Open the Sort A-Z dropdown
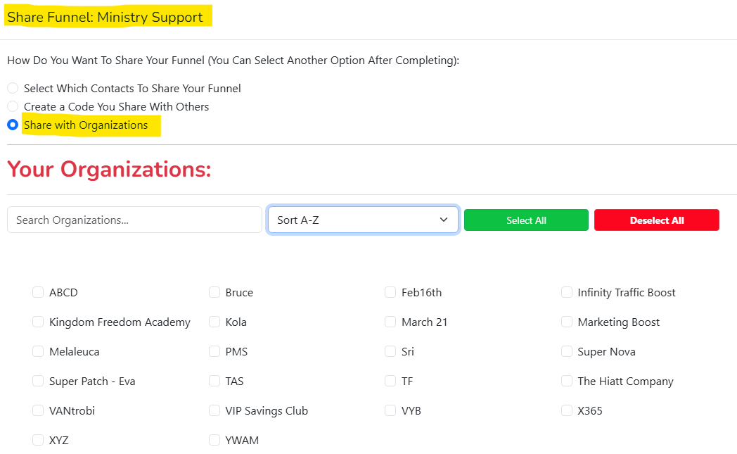 coord(363,220)
